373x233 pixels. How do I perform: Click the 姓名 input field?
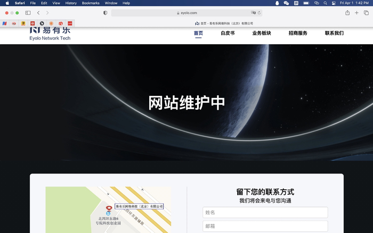(x=265, y=212)
